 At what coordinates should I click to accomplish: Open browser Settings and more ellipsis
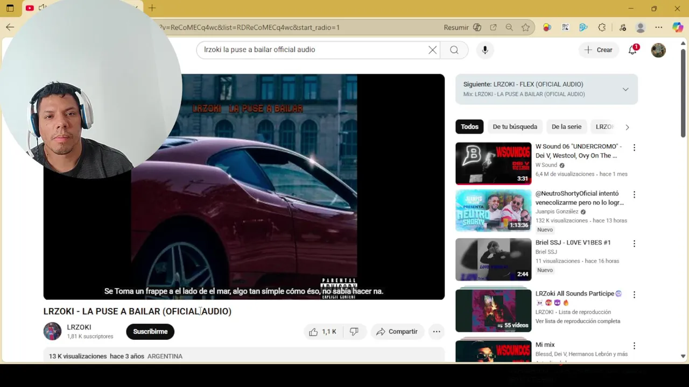point(659,27)
